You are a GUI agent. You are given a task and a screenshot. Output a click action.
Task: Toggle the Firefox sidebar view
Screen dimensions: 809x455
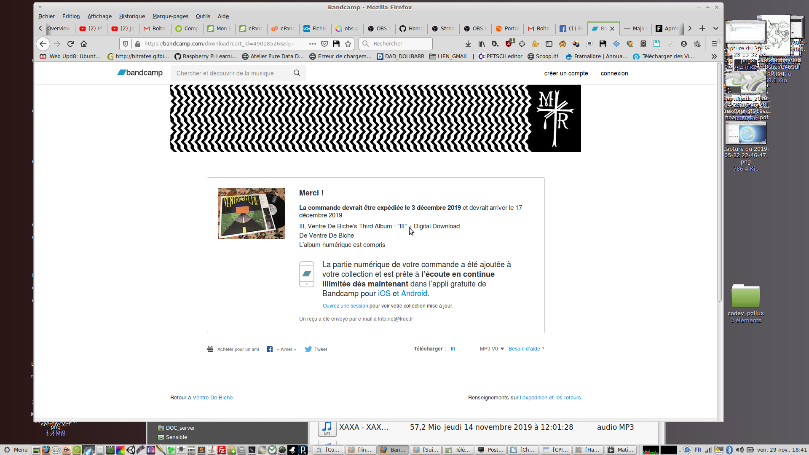point(549,44)
